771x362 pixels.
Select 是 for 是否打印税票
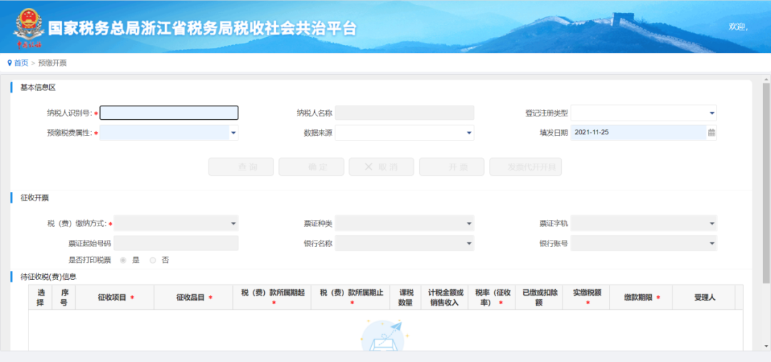(x=123, y=260)
